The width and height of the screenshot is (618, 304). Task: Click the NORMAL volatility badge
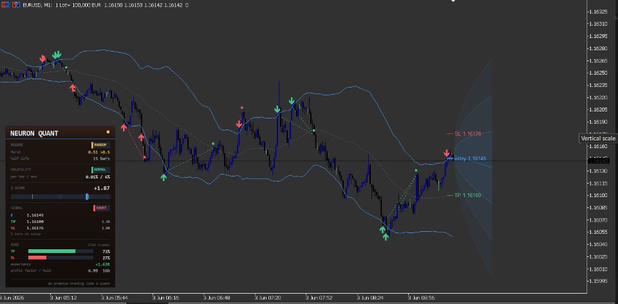101,170
